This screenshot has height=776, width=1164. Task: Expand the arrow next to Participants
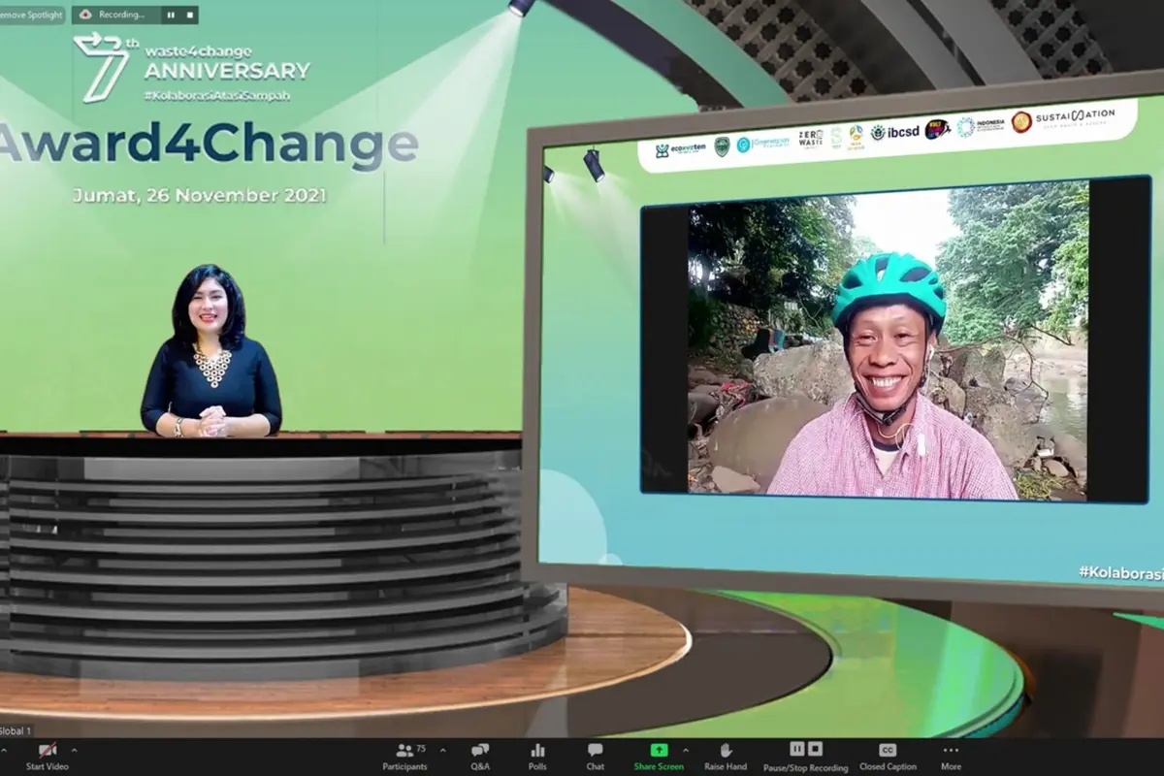(x=443, y=750)
